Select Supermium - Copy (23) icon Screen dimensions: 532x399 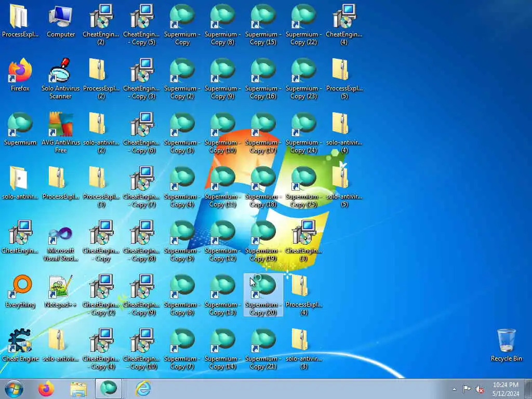pos(303,79)
